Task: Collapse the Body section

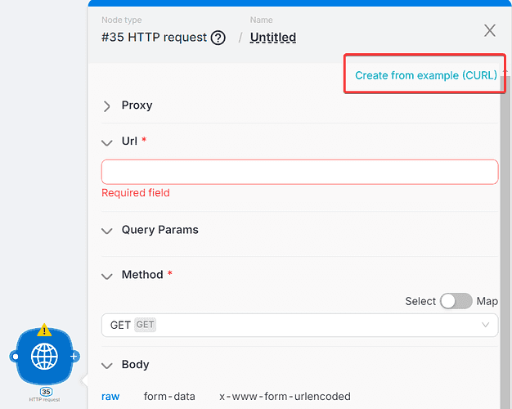Action: click(107, 366)
